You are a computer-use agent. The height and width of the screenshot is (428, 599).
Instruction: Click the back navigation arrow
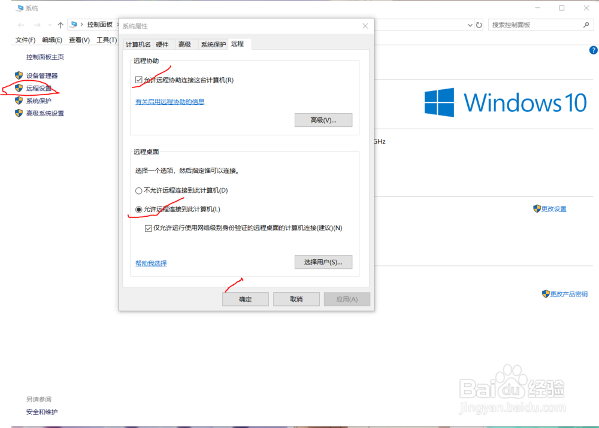pyautogui.click(x=20, y=25)
